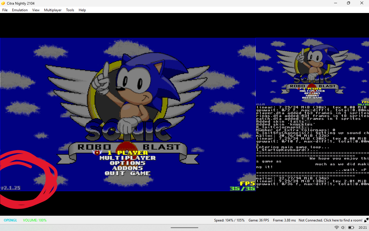Viewport: 369px width, 231px height.
Task: Click the 'Game: 36 FPS' status text
Action: click(x=259, y=220)
